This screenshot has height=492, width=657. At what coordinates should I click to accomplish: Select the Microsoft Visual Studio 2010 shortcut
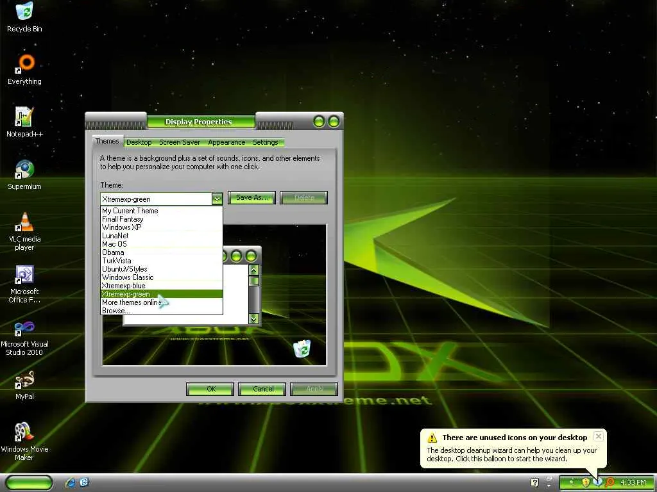click(x=24, y=337)
